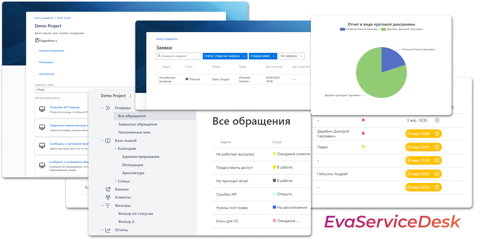Click the monitor icon on Сообщить о сломанном card
This screenshot has width=488, height=240.
[42, 165]
